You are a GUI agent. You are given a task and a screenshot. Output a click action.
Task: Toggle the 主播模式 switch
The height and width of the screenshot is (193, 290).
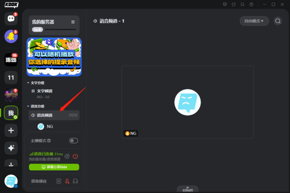73,141
